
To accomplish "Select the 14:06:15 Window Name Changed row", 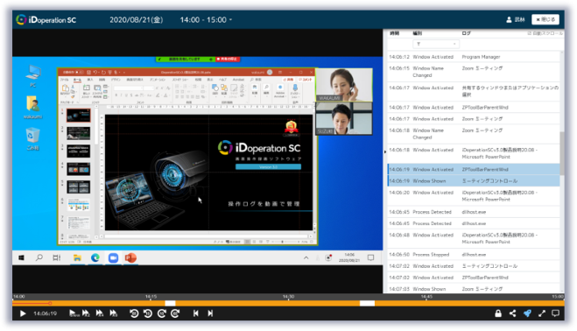I will (474, 72).
